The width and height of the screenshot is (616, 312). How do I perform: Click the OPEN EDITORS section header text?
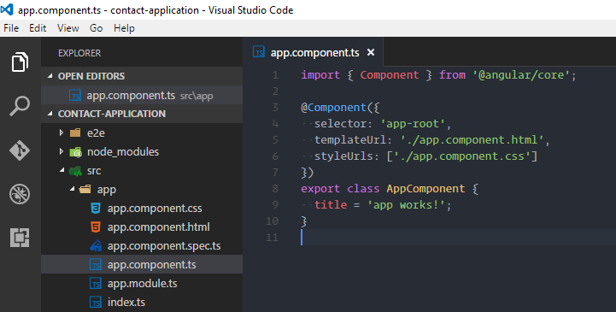91,76
